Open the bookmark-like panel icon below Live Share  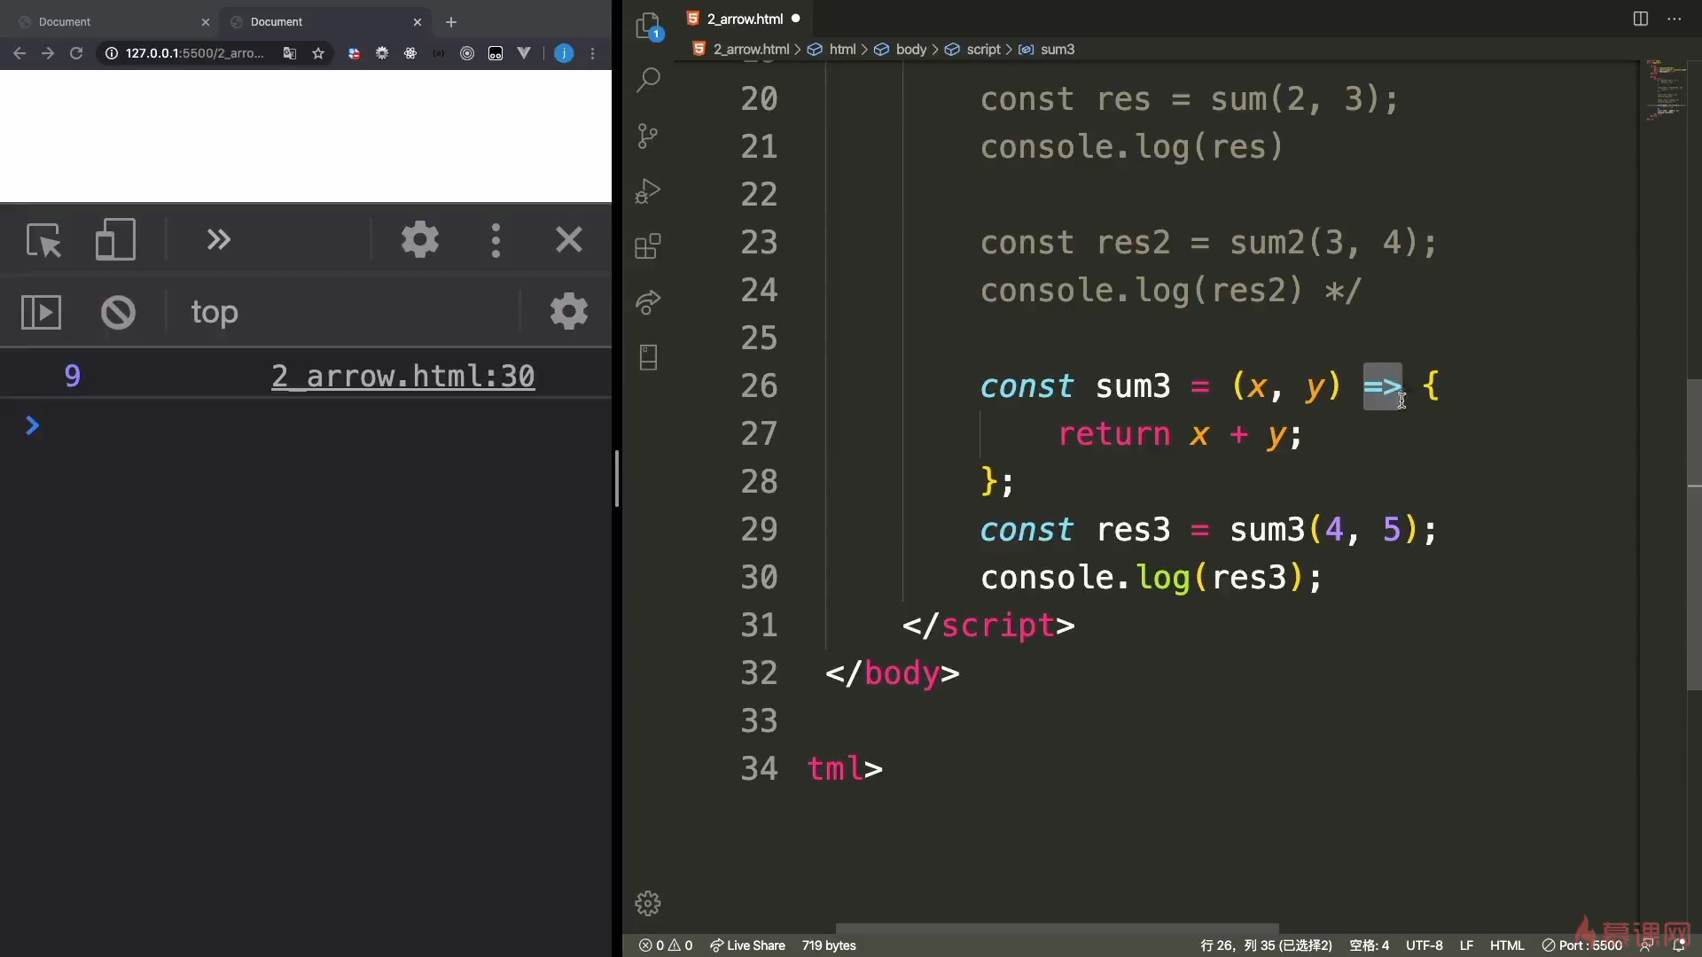click(x=648, y=357)
